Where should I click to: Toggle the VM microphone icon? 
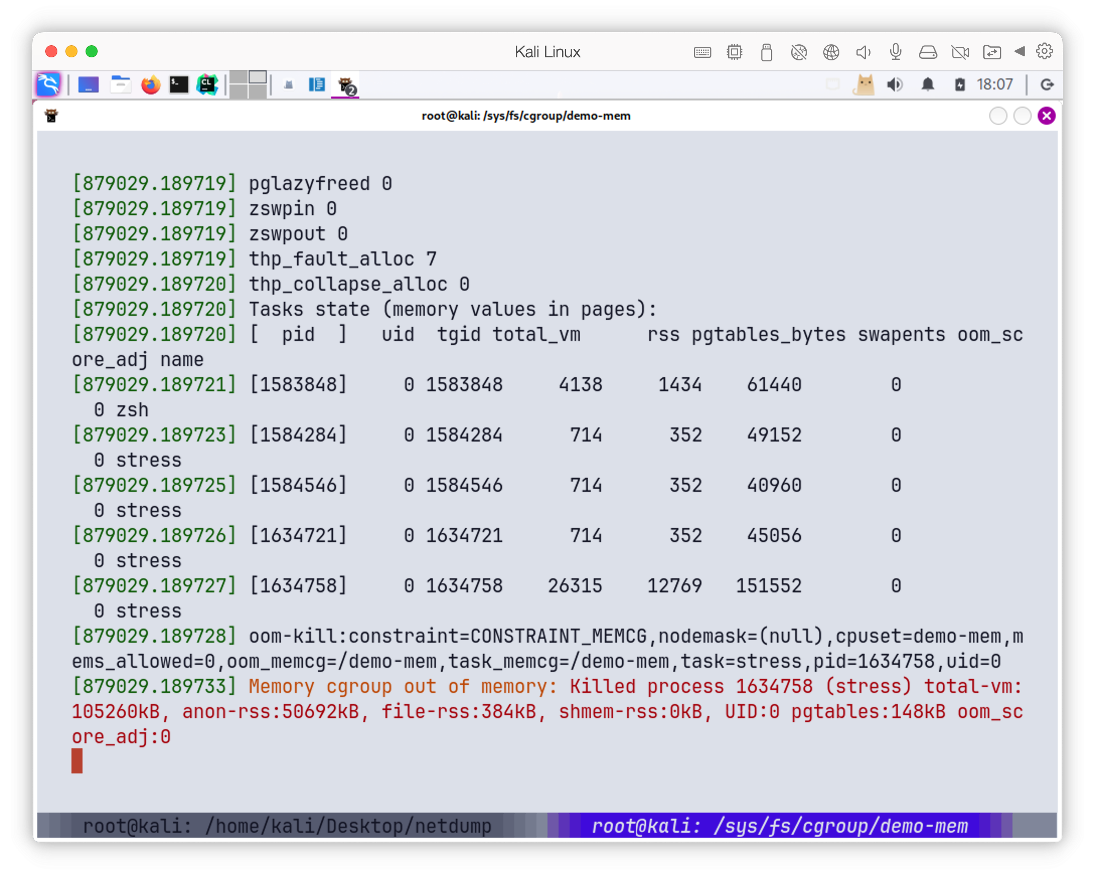[895, 52]
